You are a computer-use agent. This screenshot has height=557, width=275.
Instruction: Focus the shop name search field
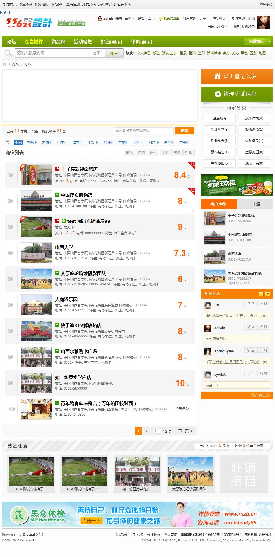[x=144, y=131]
